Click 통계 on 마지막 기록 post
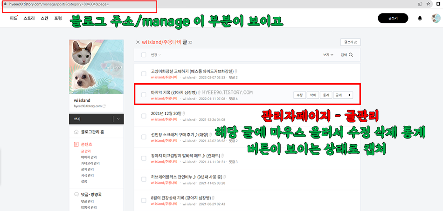The image size is (443, 211). (326, 95)
